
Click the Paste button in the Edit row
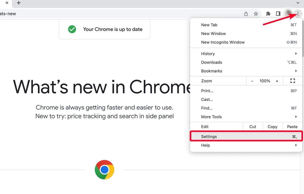[x=292, y=127]
